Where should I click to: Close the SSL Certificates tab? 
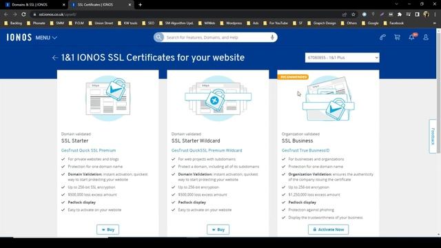(x=130, y=5)
